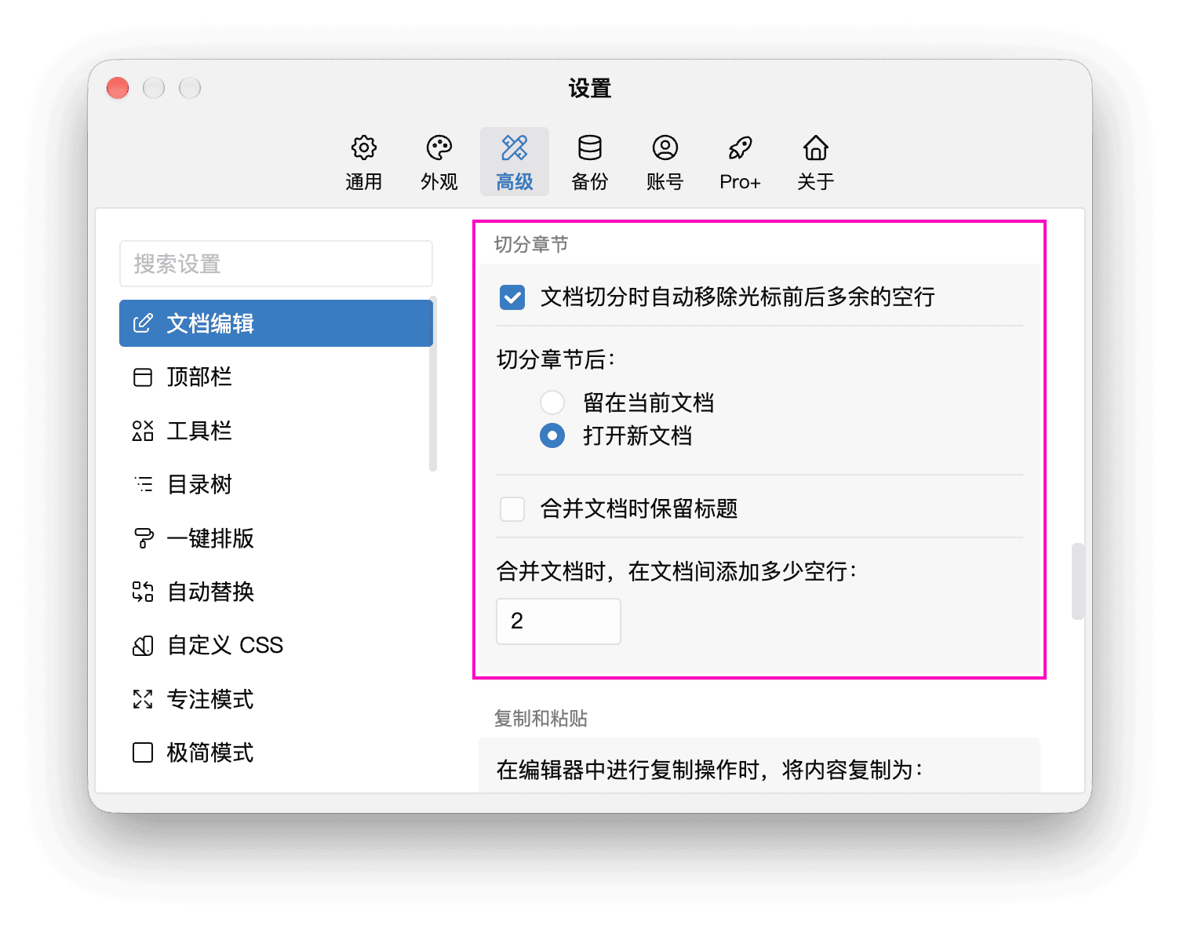Select 自定义 CSS in the sidebar

[x=276, y=646]
